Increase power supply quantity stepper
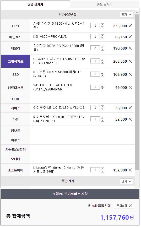The height and width of the screenshot is (227, 141). 102,118
